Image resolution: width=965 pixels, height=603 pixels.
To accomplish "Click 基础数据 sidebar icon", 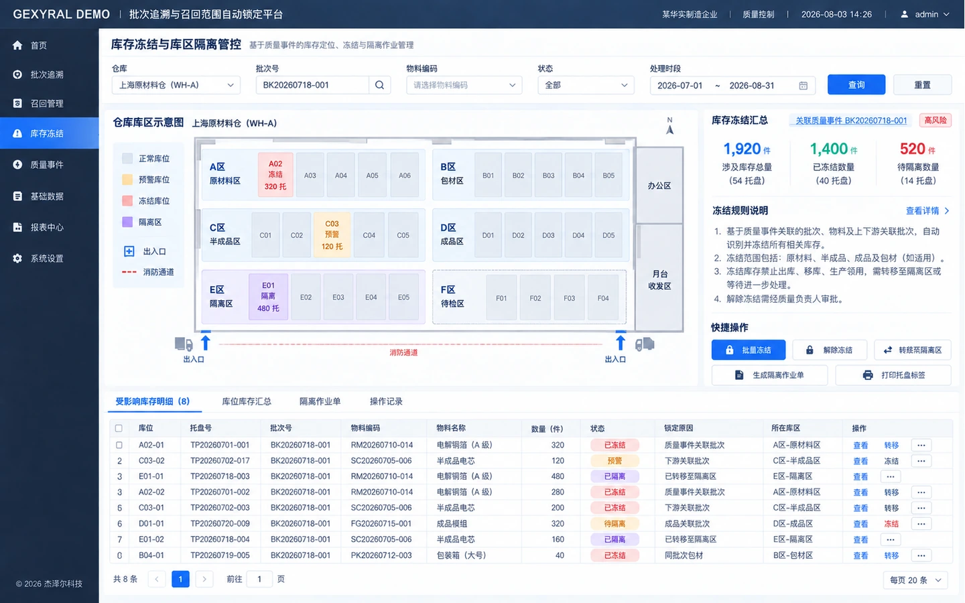I will (x=17, y=196).
